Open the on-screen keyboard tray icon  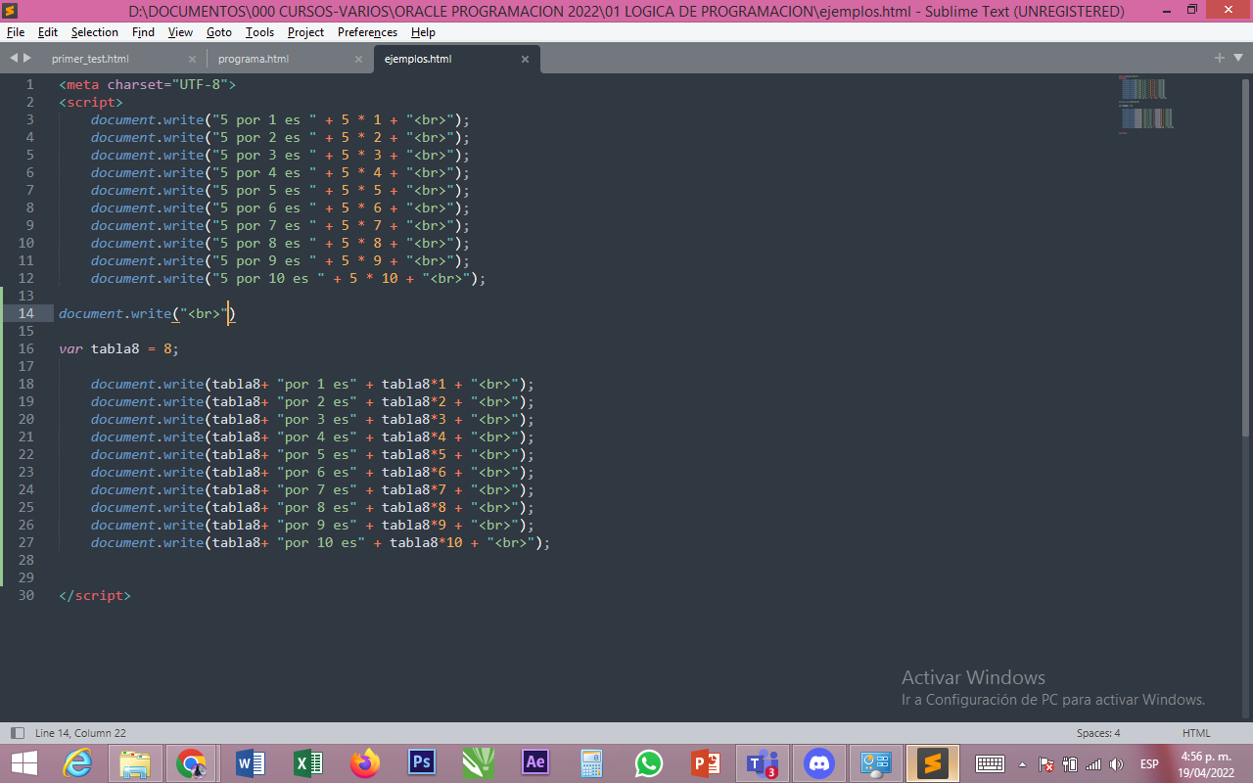pos(990,764)
